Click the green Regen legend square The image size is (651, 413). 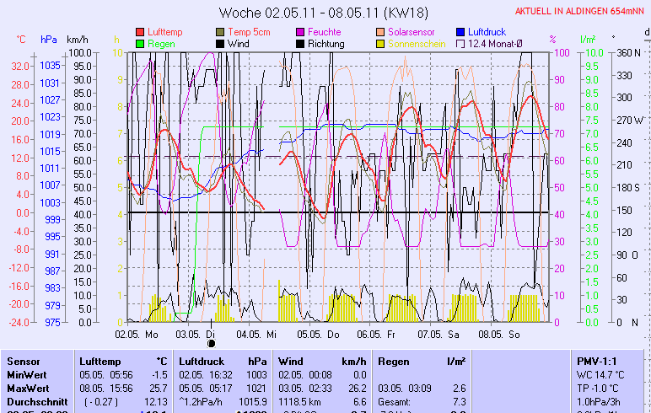pyautogui.click(x=140, y=44)
